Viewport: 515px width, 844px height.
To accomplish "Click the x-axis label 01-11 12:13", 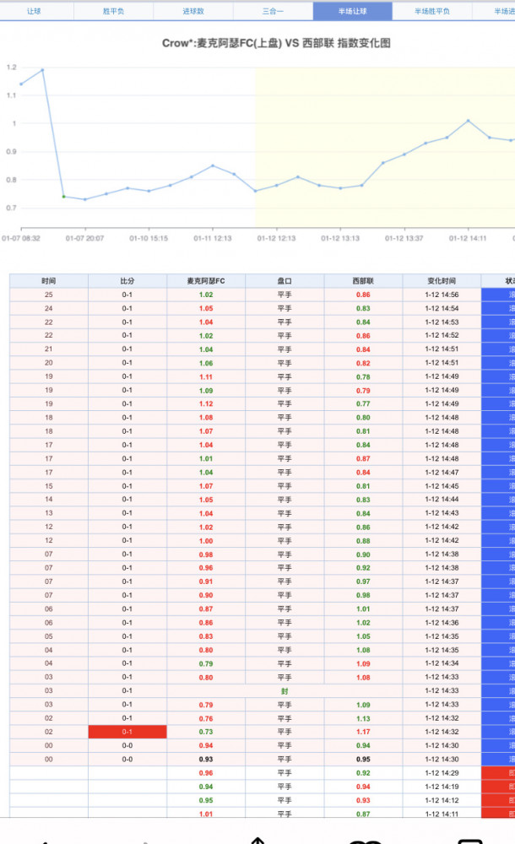I will pos(213,238).
